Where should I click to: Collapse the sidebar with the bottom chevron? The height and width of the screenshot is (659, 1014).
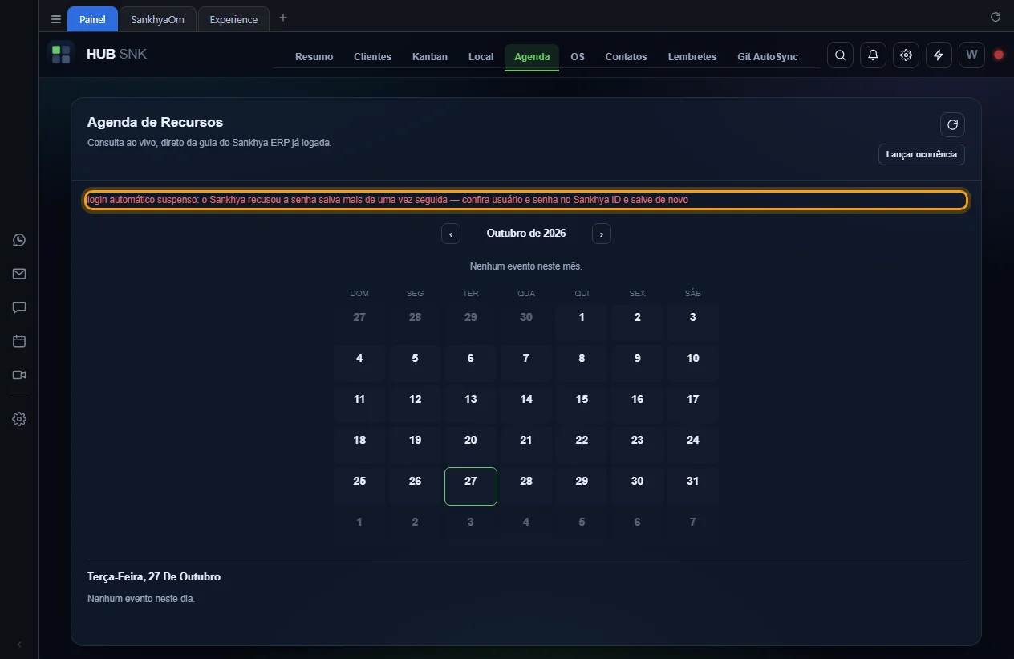click(19, 645)
